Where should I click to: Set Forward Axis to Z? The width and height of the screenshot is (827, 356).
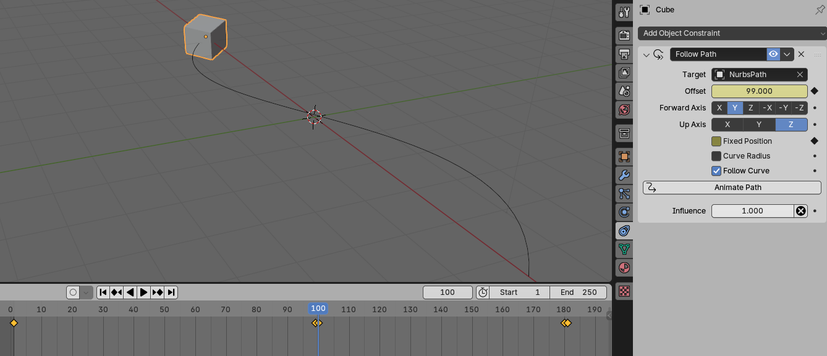(751, 108)
